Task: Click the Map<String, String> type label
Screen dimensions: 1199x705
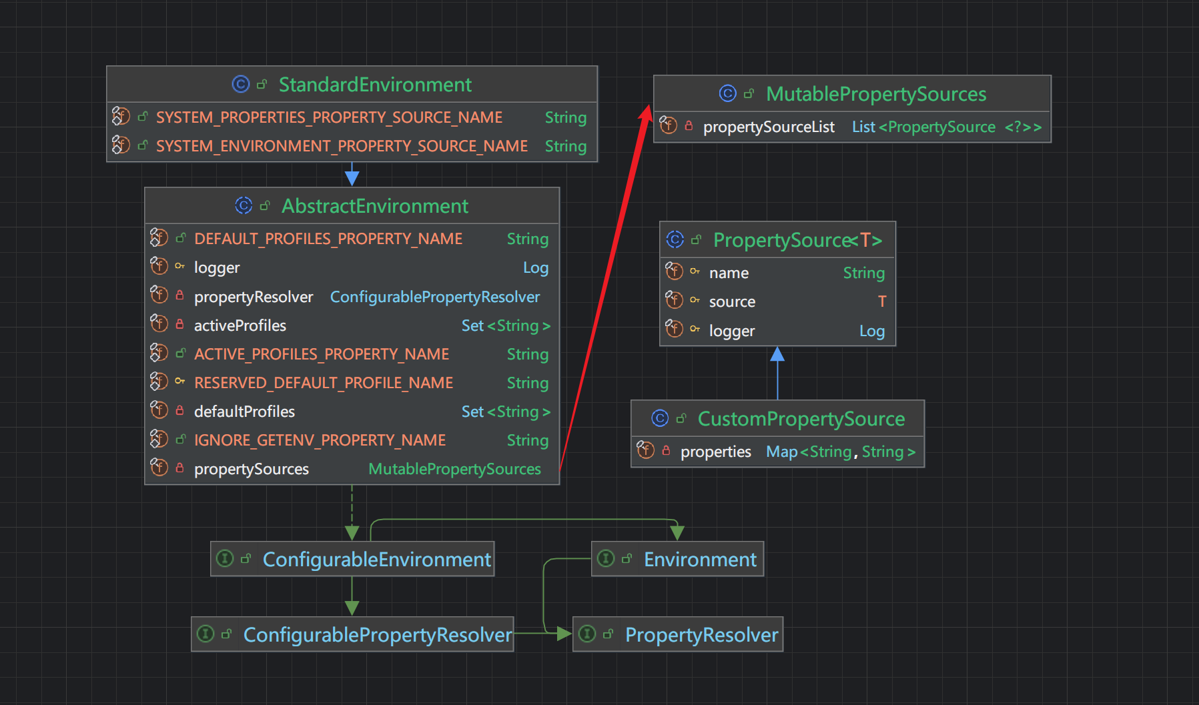Action: [841, 452]
